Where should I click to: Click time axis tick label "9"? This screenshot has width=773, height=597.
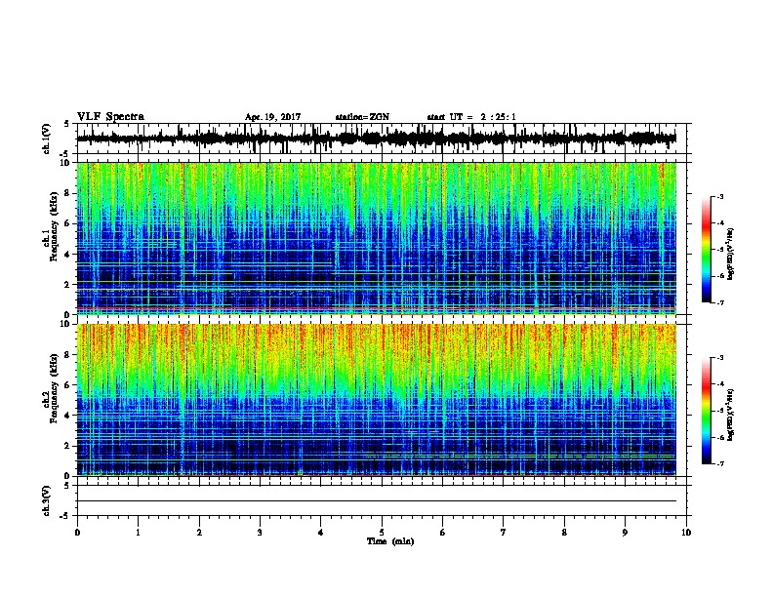point(625,533)
